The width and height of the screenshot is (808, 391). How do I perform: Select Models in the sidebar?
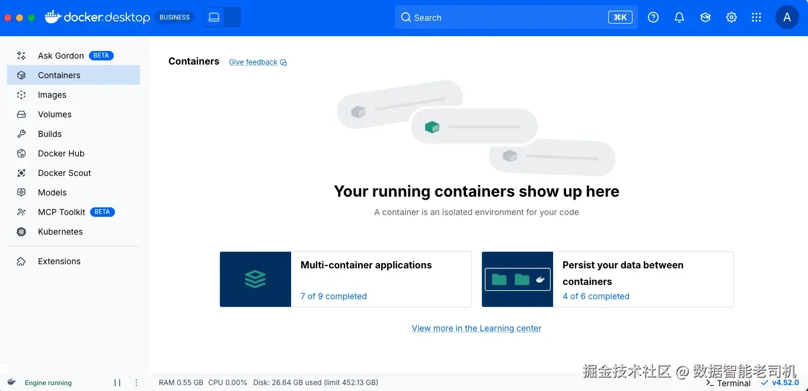pos(74,193)
